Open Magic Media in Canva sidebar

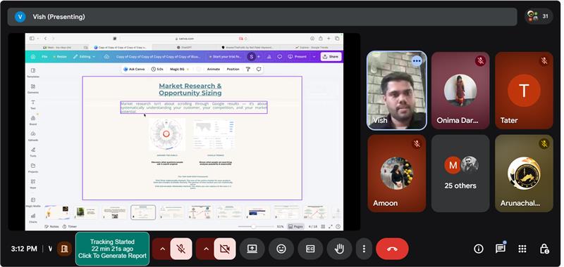coord(33,202)
